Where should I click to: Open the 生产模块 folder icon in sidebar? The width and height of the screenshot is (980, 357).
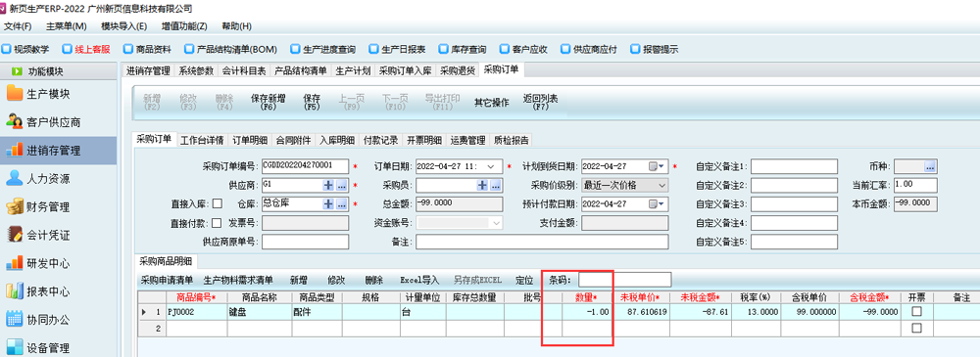(x=15, y=94)
